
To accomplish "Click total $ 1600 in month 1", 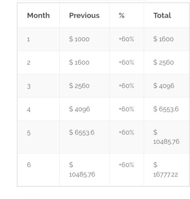I will 163,39.
